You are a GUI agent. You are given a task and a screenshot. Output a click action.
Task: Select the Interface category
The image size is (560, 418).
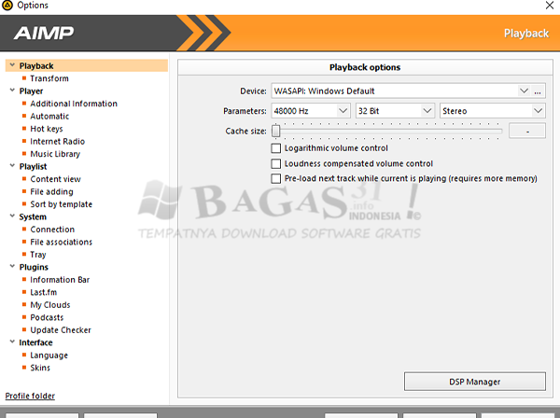35,342
